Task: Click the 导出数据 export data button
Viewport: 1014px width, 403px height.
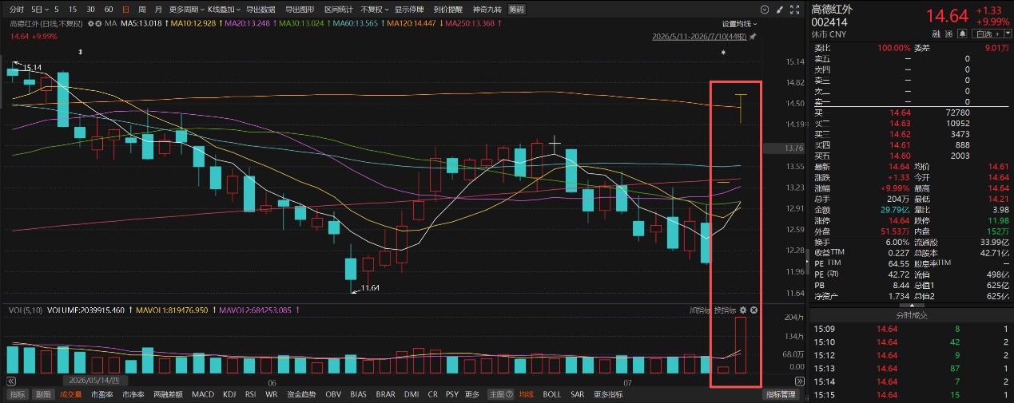Action: tap(260, 10)
